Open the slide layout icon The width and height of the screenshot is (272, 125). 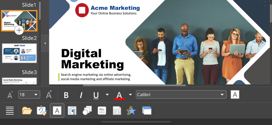tap(117, 111)
